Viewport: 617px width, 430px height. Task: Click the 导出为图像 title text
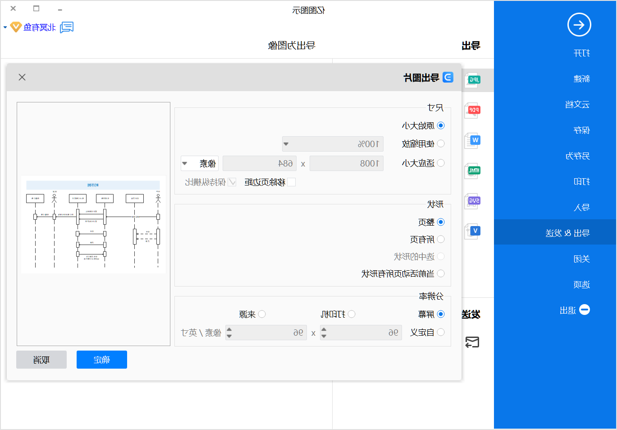(x=292, y=46)
